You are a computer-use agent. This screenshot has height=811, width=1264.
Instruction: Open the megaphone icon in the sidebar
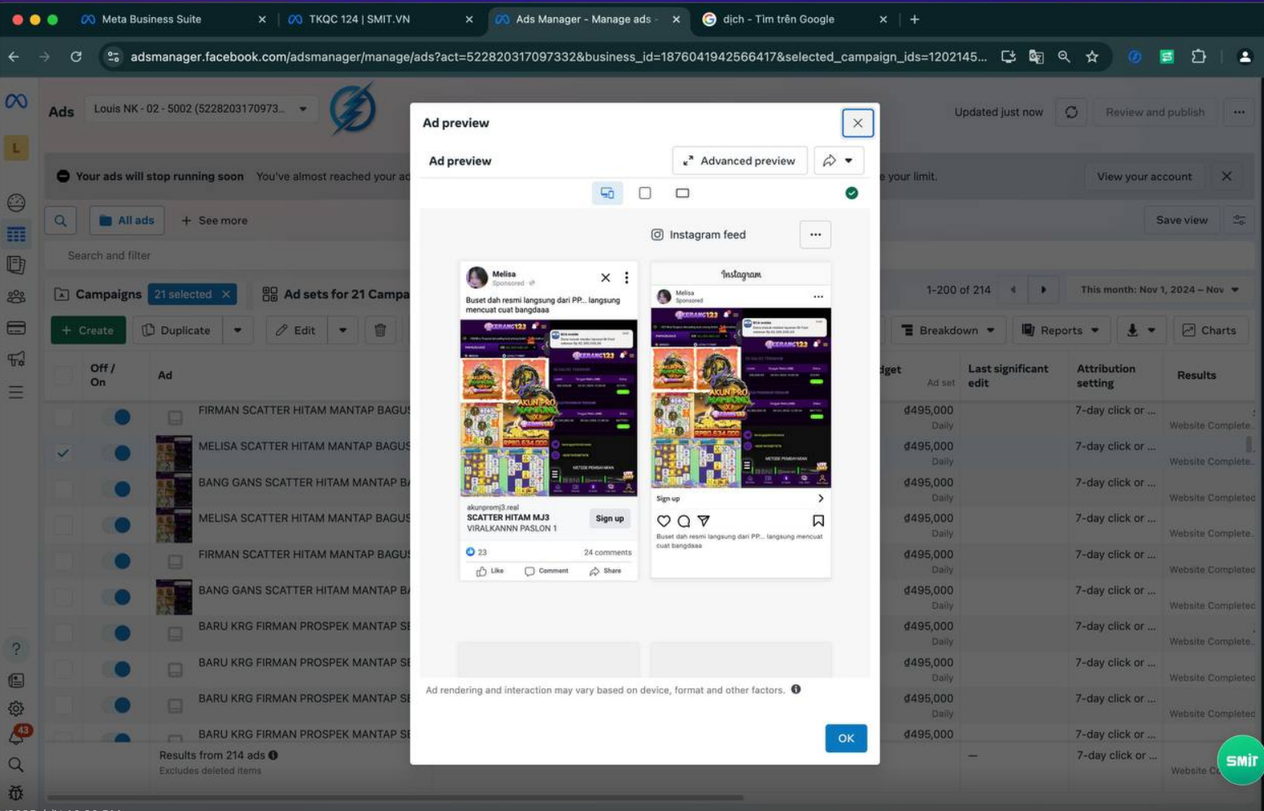[x=16, y=359]
